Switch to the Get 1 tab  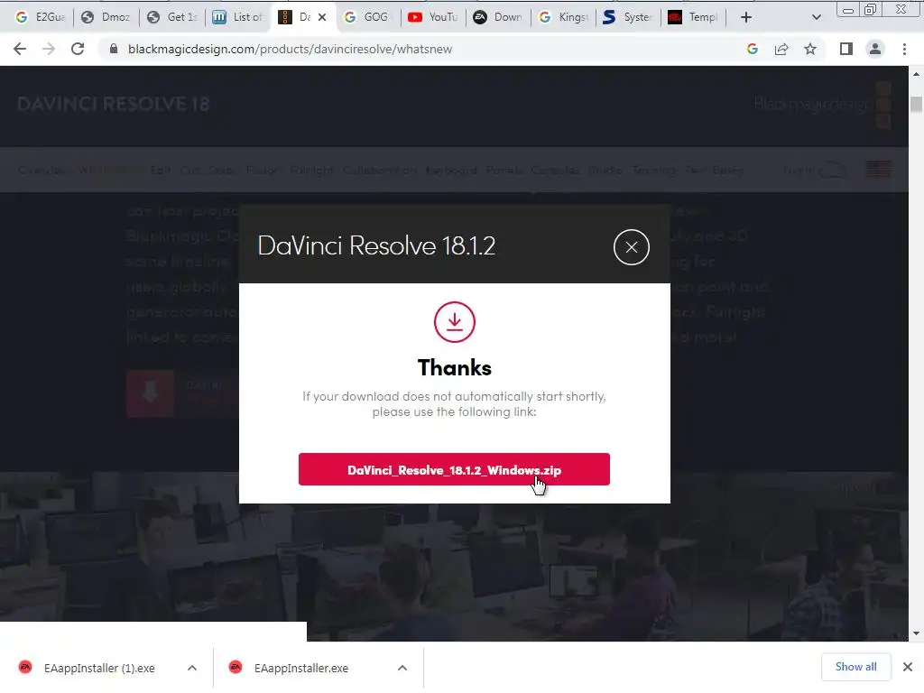point(172,17)
